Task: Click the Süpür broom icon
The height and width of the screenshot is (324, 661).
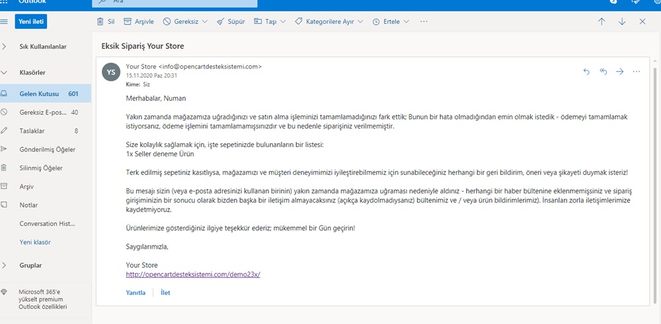Action: click(220, 22)
